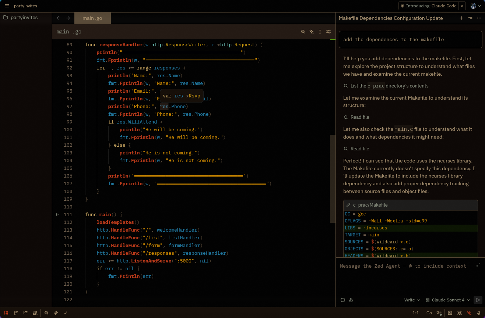Viewport: 485px width, 318px height.
Task: Start a new agent thread with plus
Action: (461, 18)
